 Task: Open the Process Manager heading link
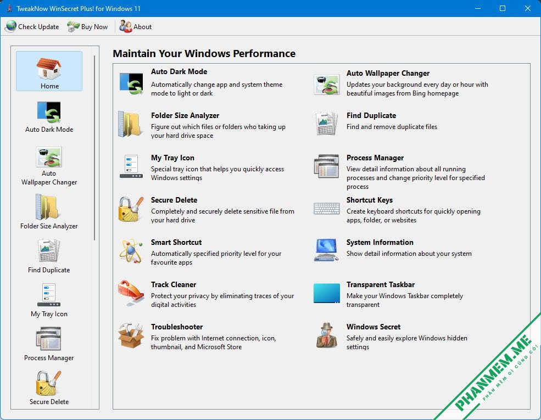[x=375, y=158]
